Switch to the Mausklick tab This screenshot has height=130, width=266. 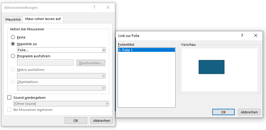[x=13, y=19]
